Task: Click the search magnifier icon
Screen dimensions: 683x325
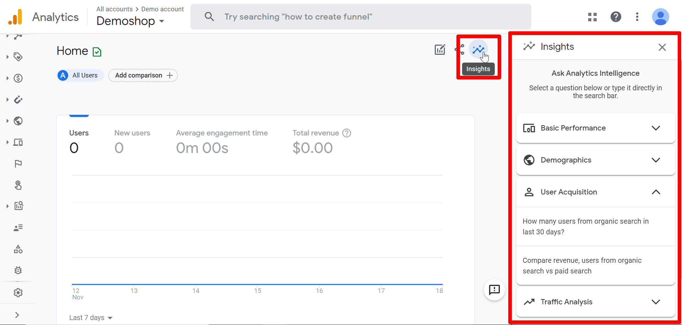Action: (x=209, y=16)
